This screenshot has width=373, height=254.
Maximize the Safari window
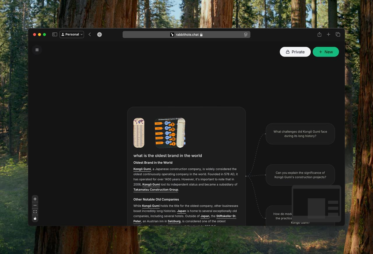[x=44, y=34]
